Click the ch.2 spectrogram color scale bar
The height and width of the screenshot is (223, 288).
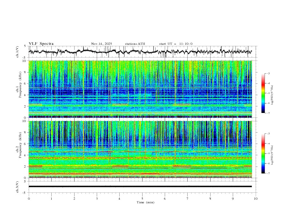click(263, 153)
